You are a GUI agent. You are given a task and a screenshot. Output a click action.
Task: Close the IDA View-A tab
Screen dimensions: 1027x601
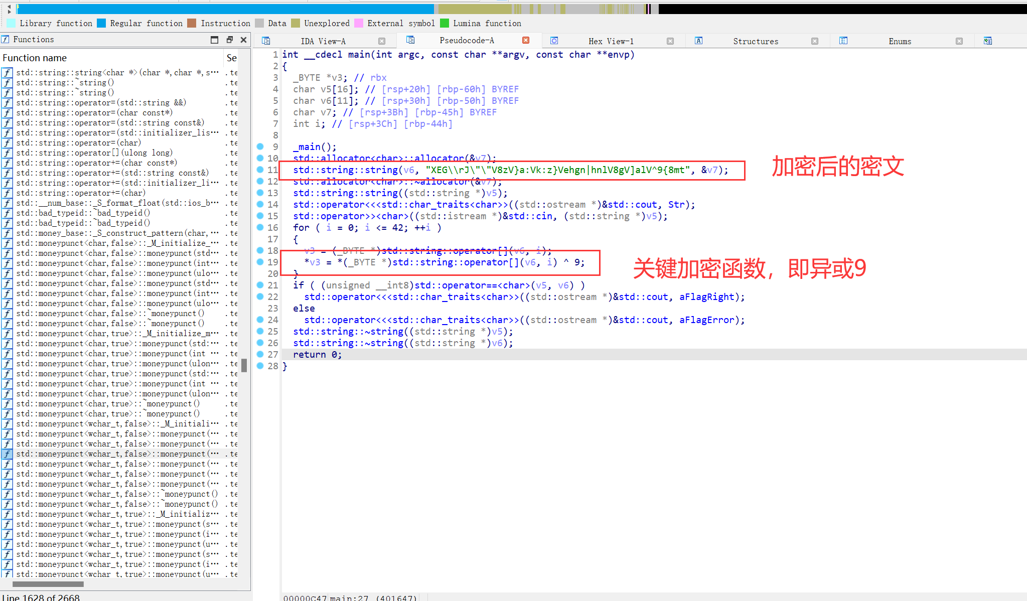click(x=382, y=41)
